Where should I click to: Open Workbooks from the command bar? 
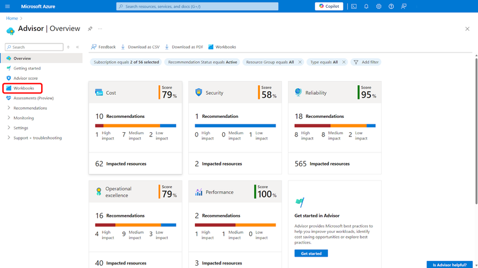[x=222, y=47]
